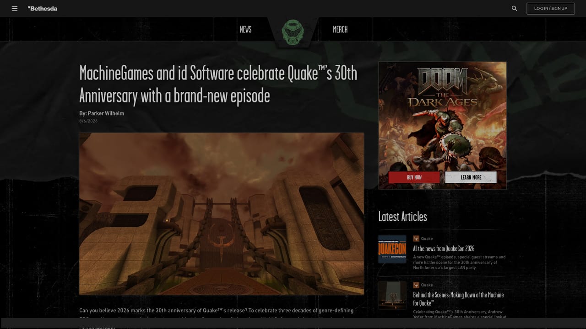The width and height of the screenshot is (586, 329).
Task: Click Quake category label on Behind the Scenes article
Action: [427, 285]
